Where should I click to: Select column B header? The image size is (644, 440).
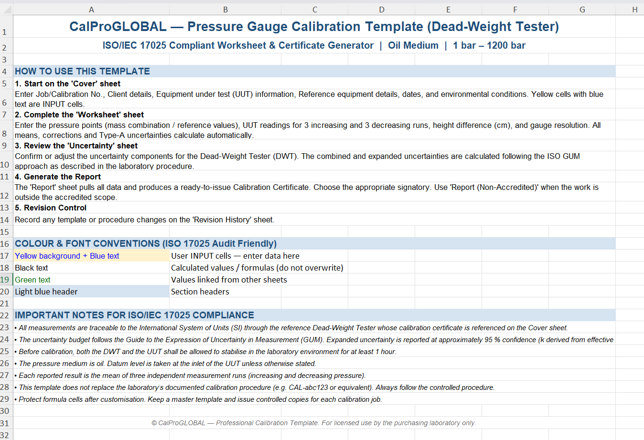coord(225,10)
